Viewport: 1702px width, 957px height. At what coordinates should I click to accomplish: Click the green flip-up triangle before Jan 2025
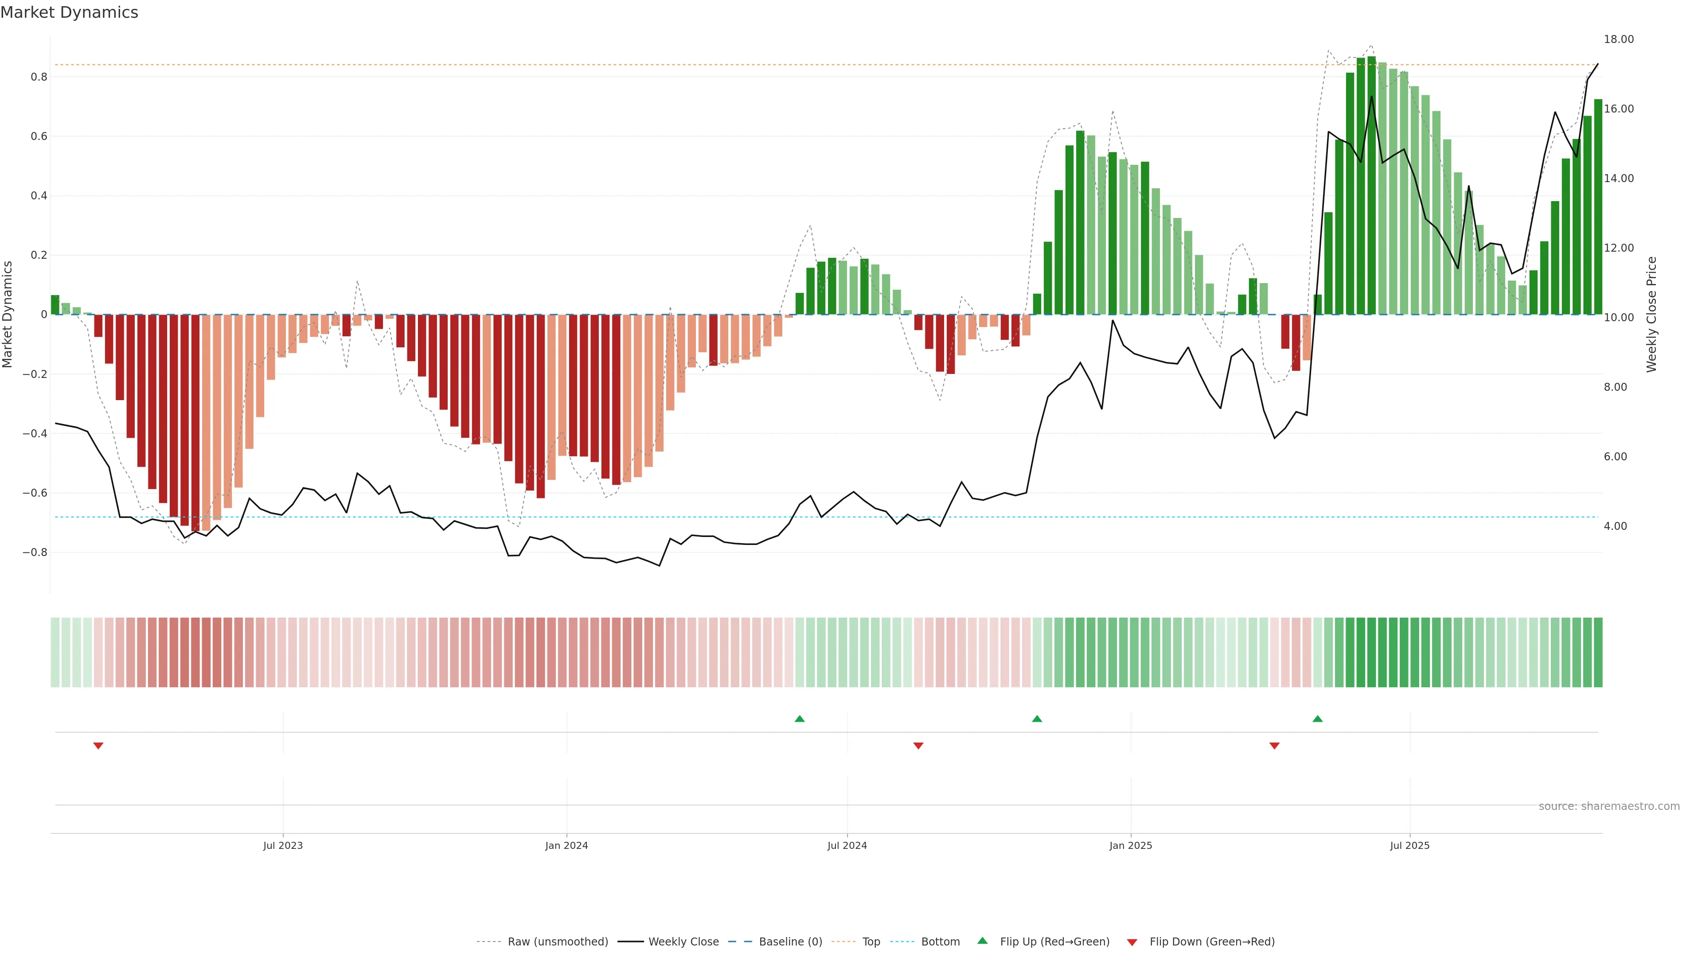point(1037,719)
